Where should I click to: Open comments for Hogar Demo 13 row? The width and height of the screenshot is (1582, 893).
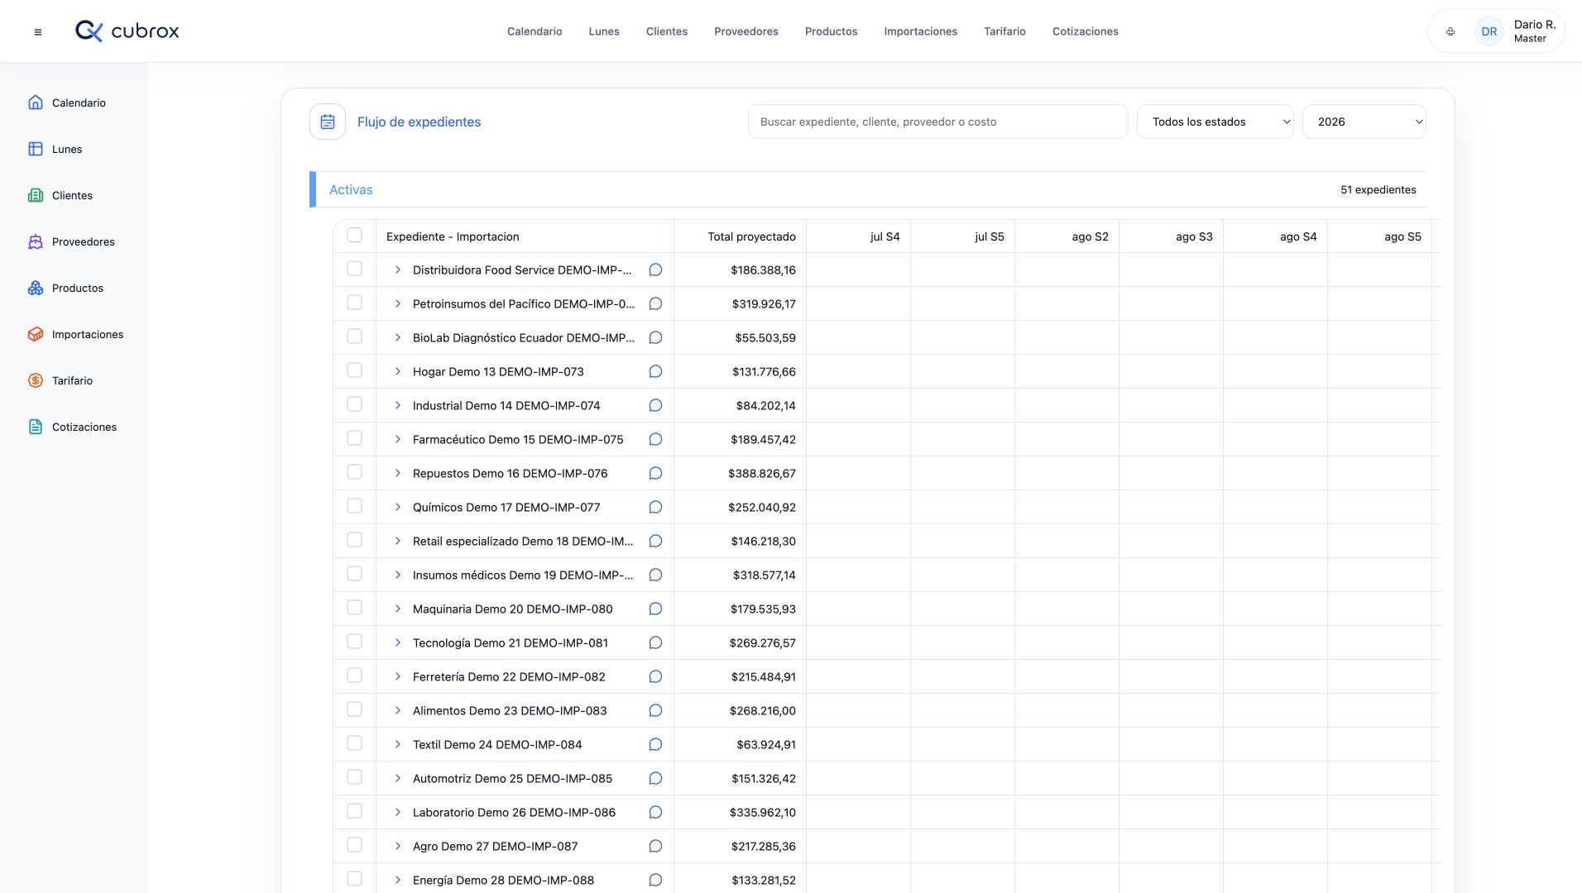coord(655,371)
